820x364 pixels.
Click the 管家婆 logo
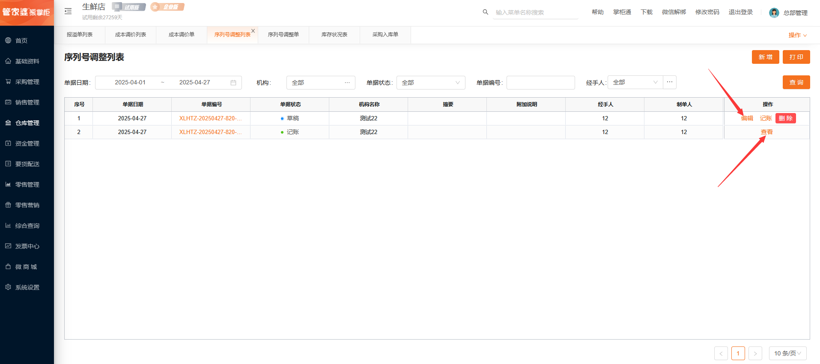[27, 12]
